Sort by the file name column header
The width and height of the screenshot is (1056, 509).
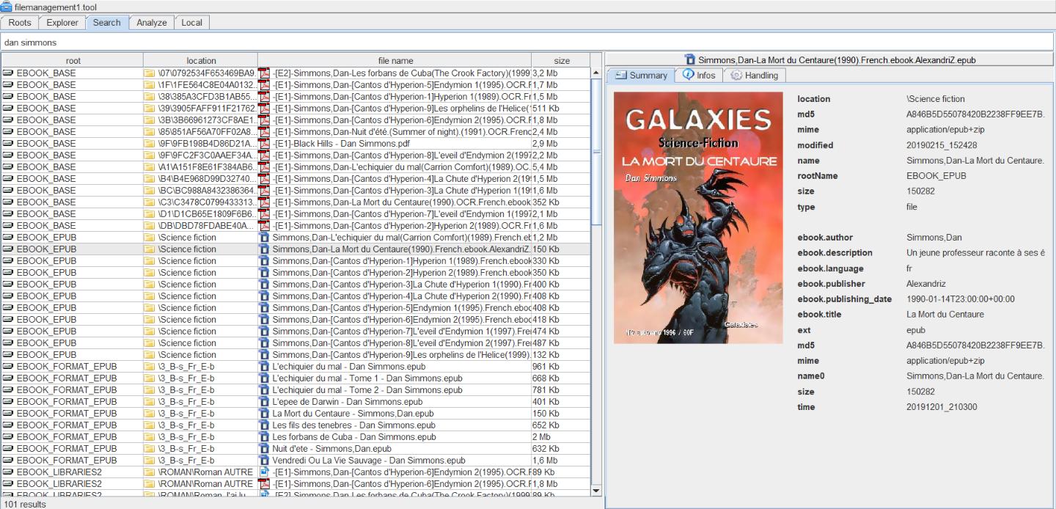[395, 61]
